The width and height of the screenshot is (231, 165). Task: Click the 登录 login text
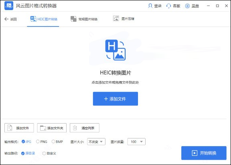click(x=158, y=6)
